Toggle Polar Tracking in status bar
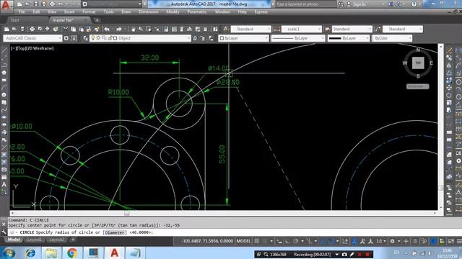 [295, 241]
